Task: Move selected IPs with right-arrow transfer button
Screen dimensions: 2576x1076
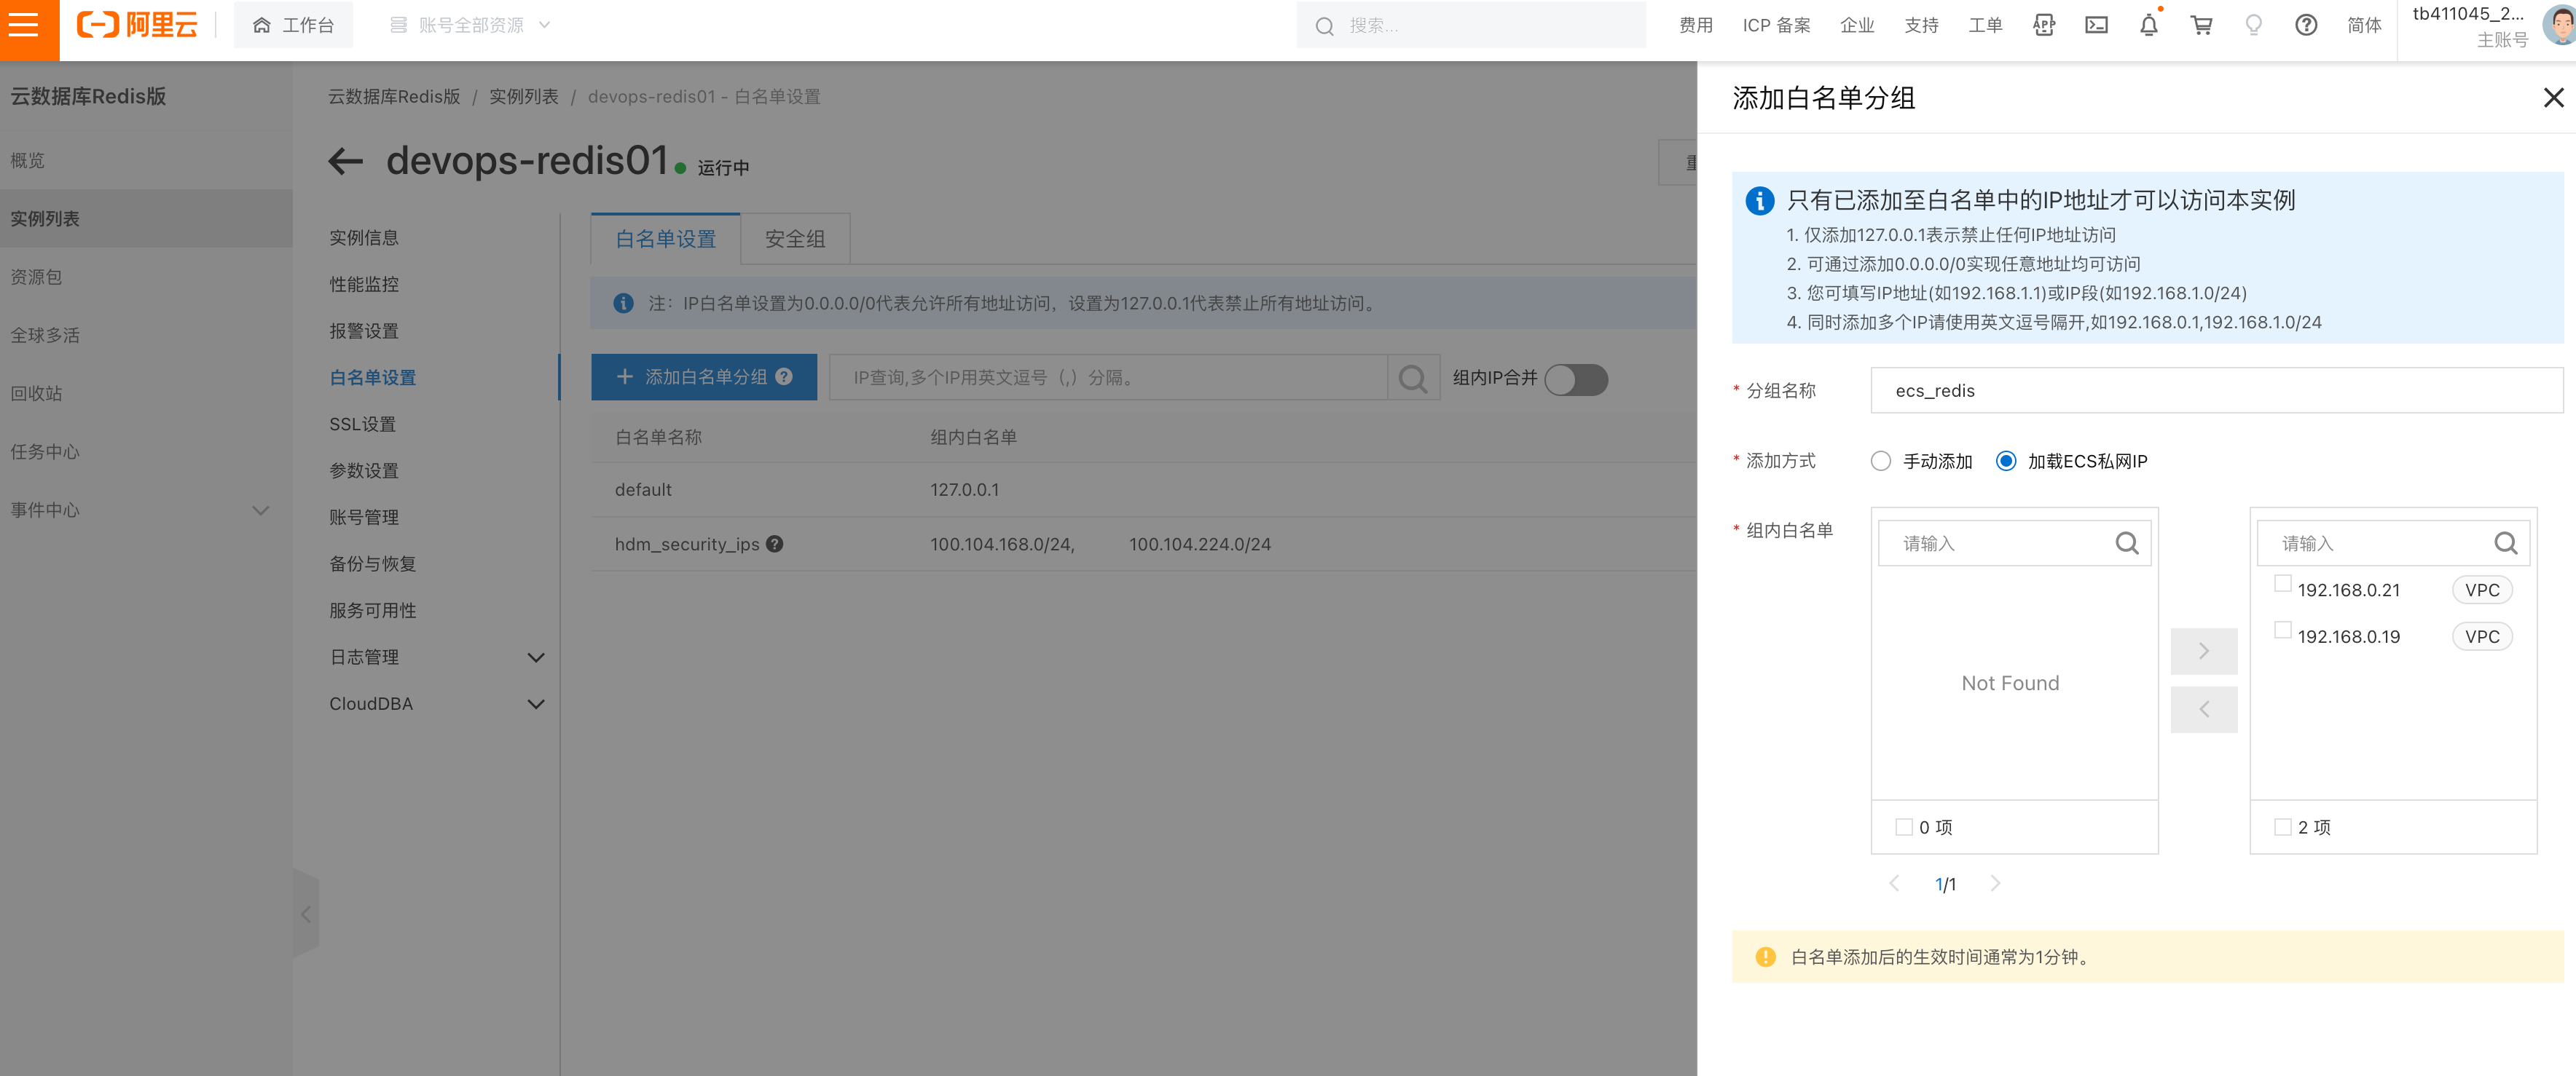Action: (2203, 652)
